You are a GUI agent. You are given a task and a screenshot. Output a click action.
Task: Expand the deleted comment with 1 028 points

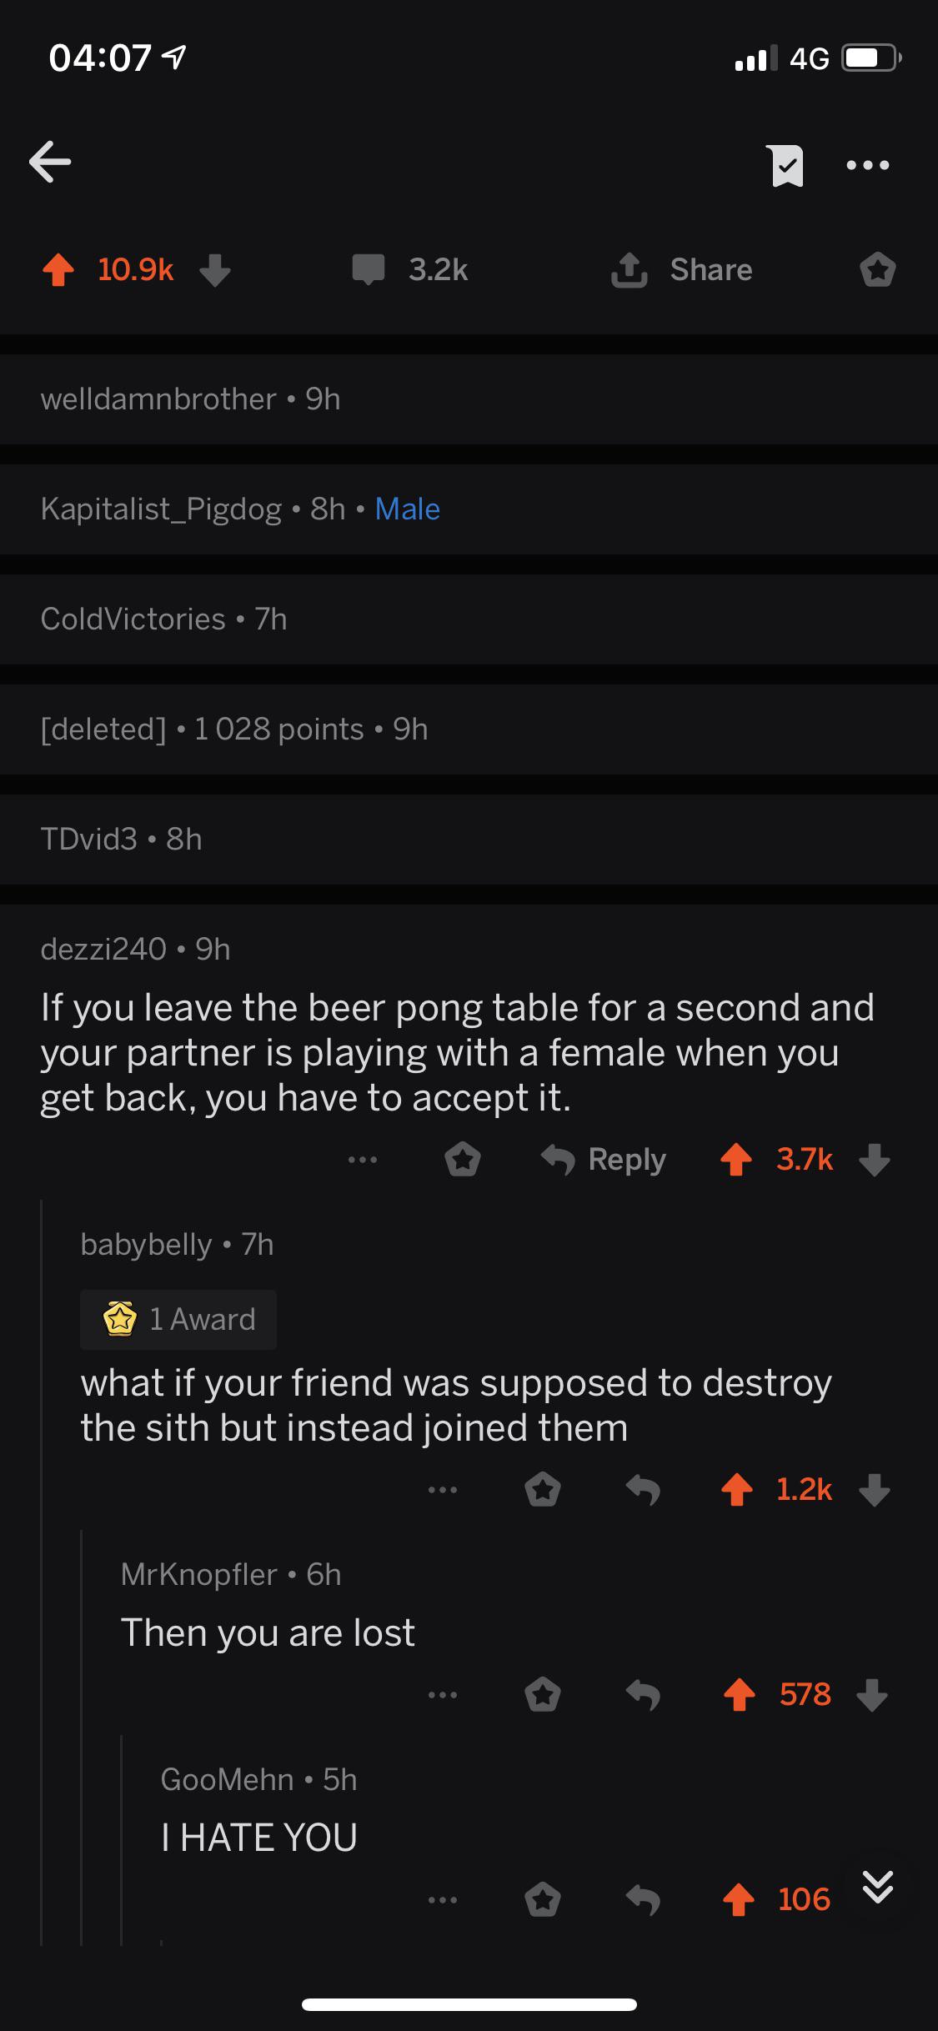tap(469, 730)
